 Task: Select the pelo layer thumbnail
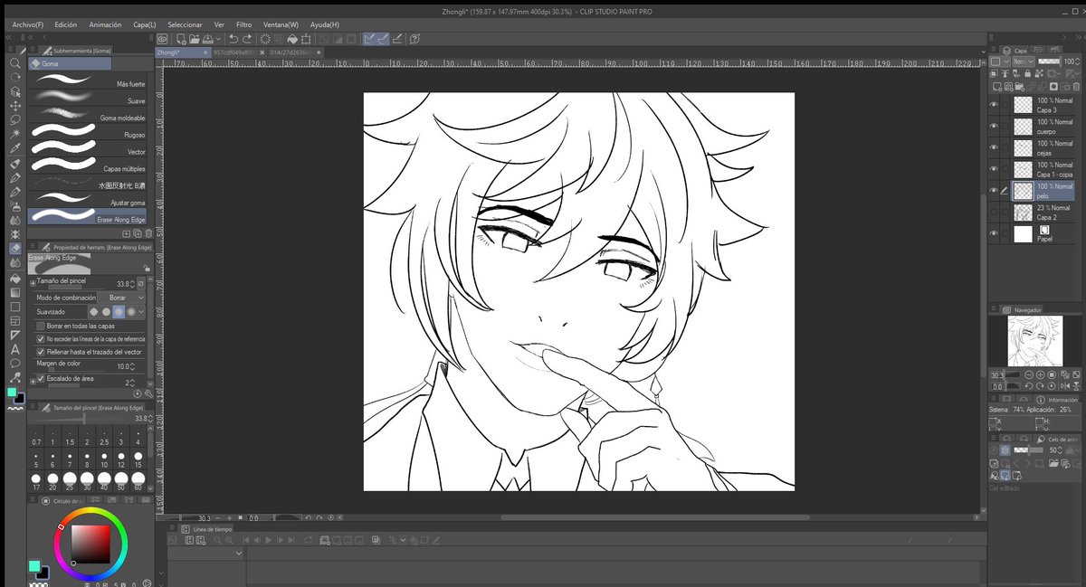(1023, 191)
